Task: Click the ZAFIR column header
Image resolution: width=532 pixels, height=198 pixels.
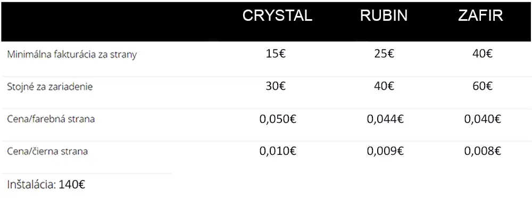Action: [480, 15]
